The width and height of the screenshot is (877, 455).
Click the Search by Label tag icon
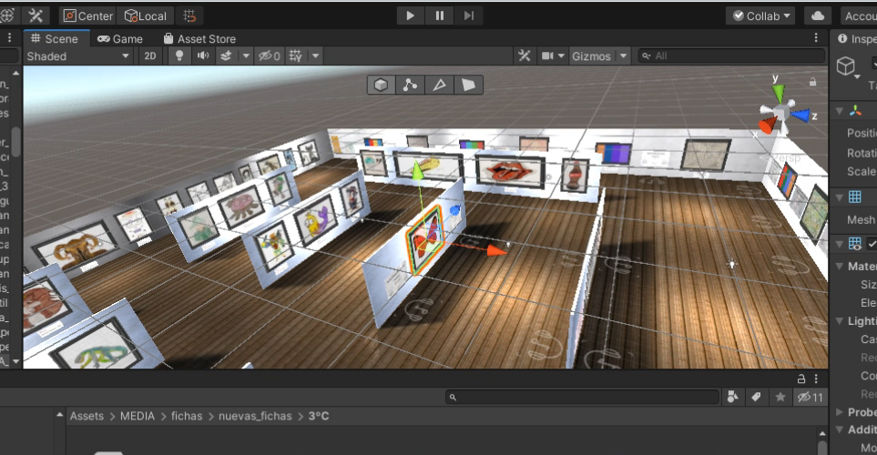click(x=755, y=397)
